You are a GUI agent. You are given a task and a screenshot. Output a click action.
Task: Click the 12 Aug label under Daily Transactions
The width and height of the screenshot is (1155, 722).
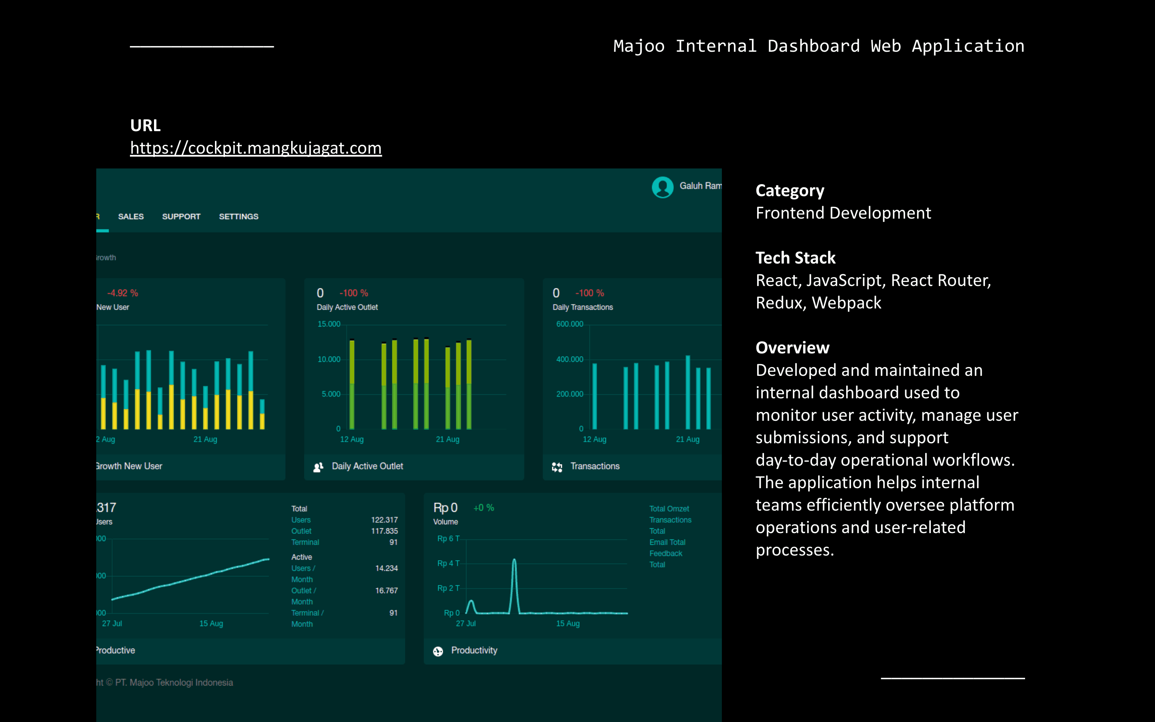coord(594,439)
